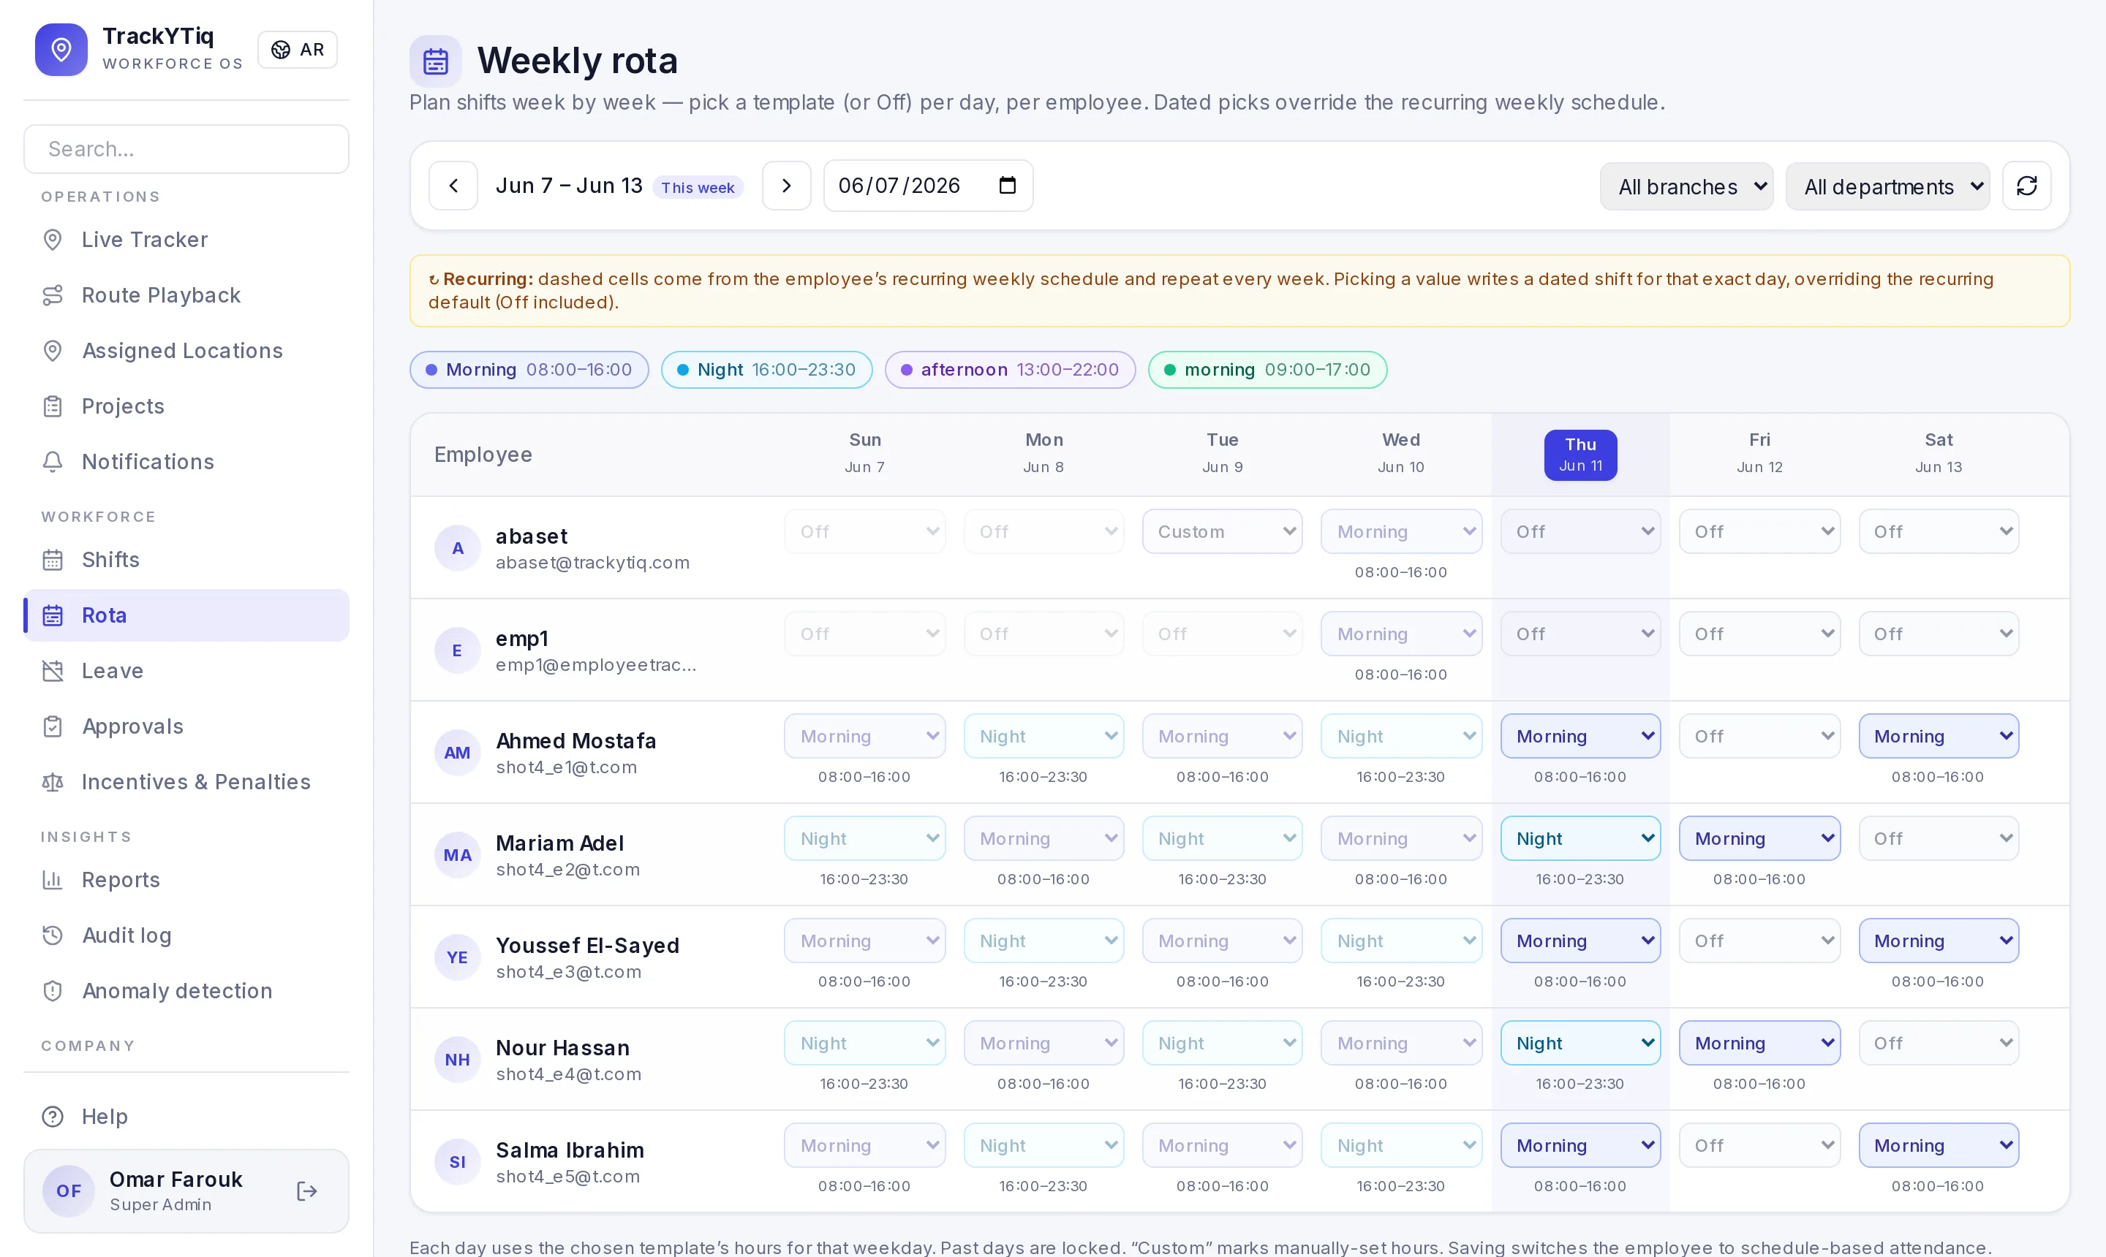Click the morning 09:00–17:00 green chip

pyautogui.click(x=1267, y=370)
